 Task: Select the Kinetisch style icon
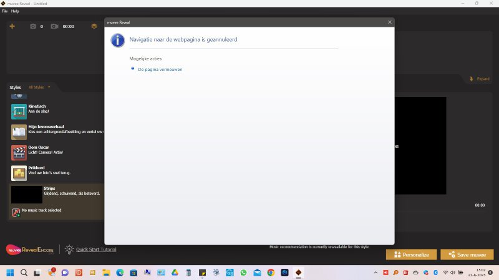[x=19, y=111]
